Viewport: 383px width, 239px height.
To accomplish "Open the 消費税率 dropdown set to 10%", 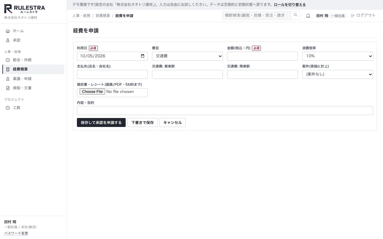I will (x=338, y=56).
